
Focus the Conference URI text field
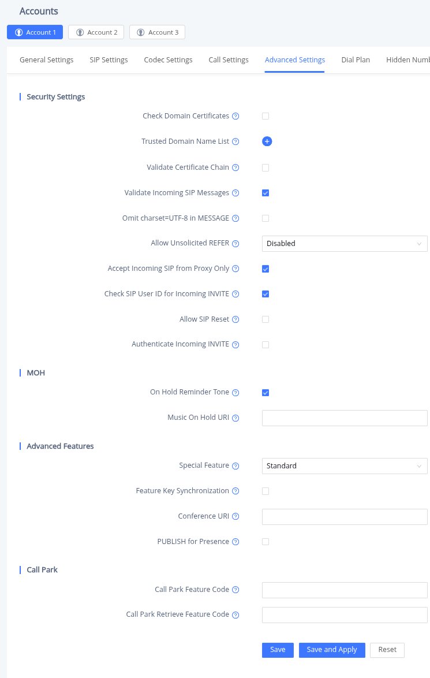click(x=344, y=517)
